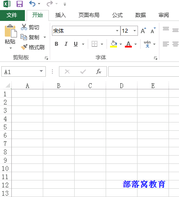Expand the 粘贴 paste options arrow
The height and width of the screenshot is (197, 179).
[10, 48]
